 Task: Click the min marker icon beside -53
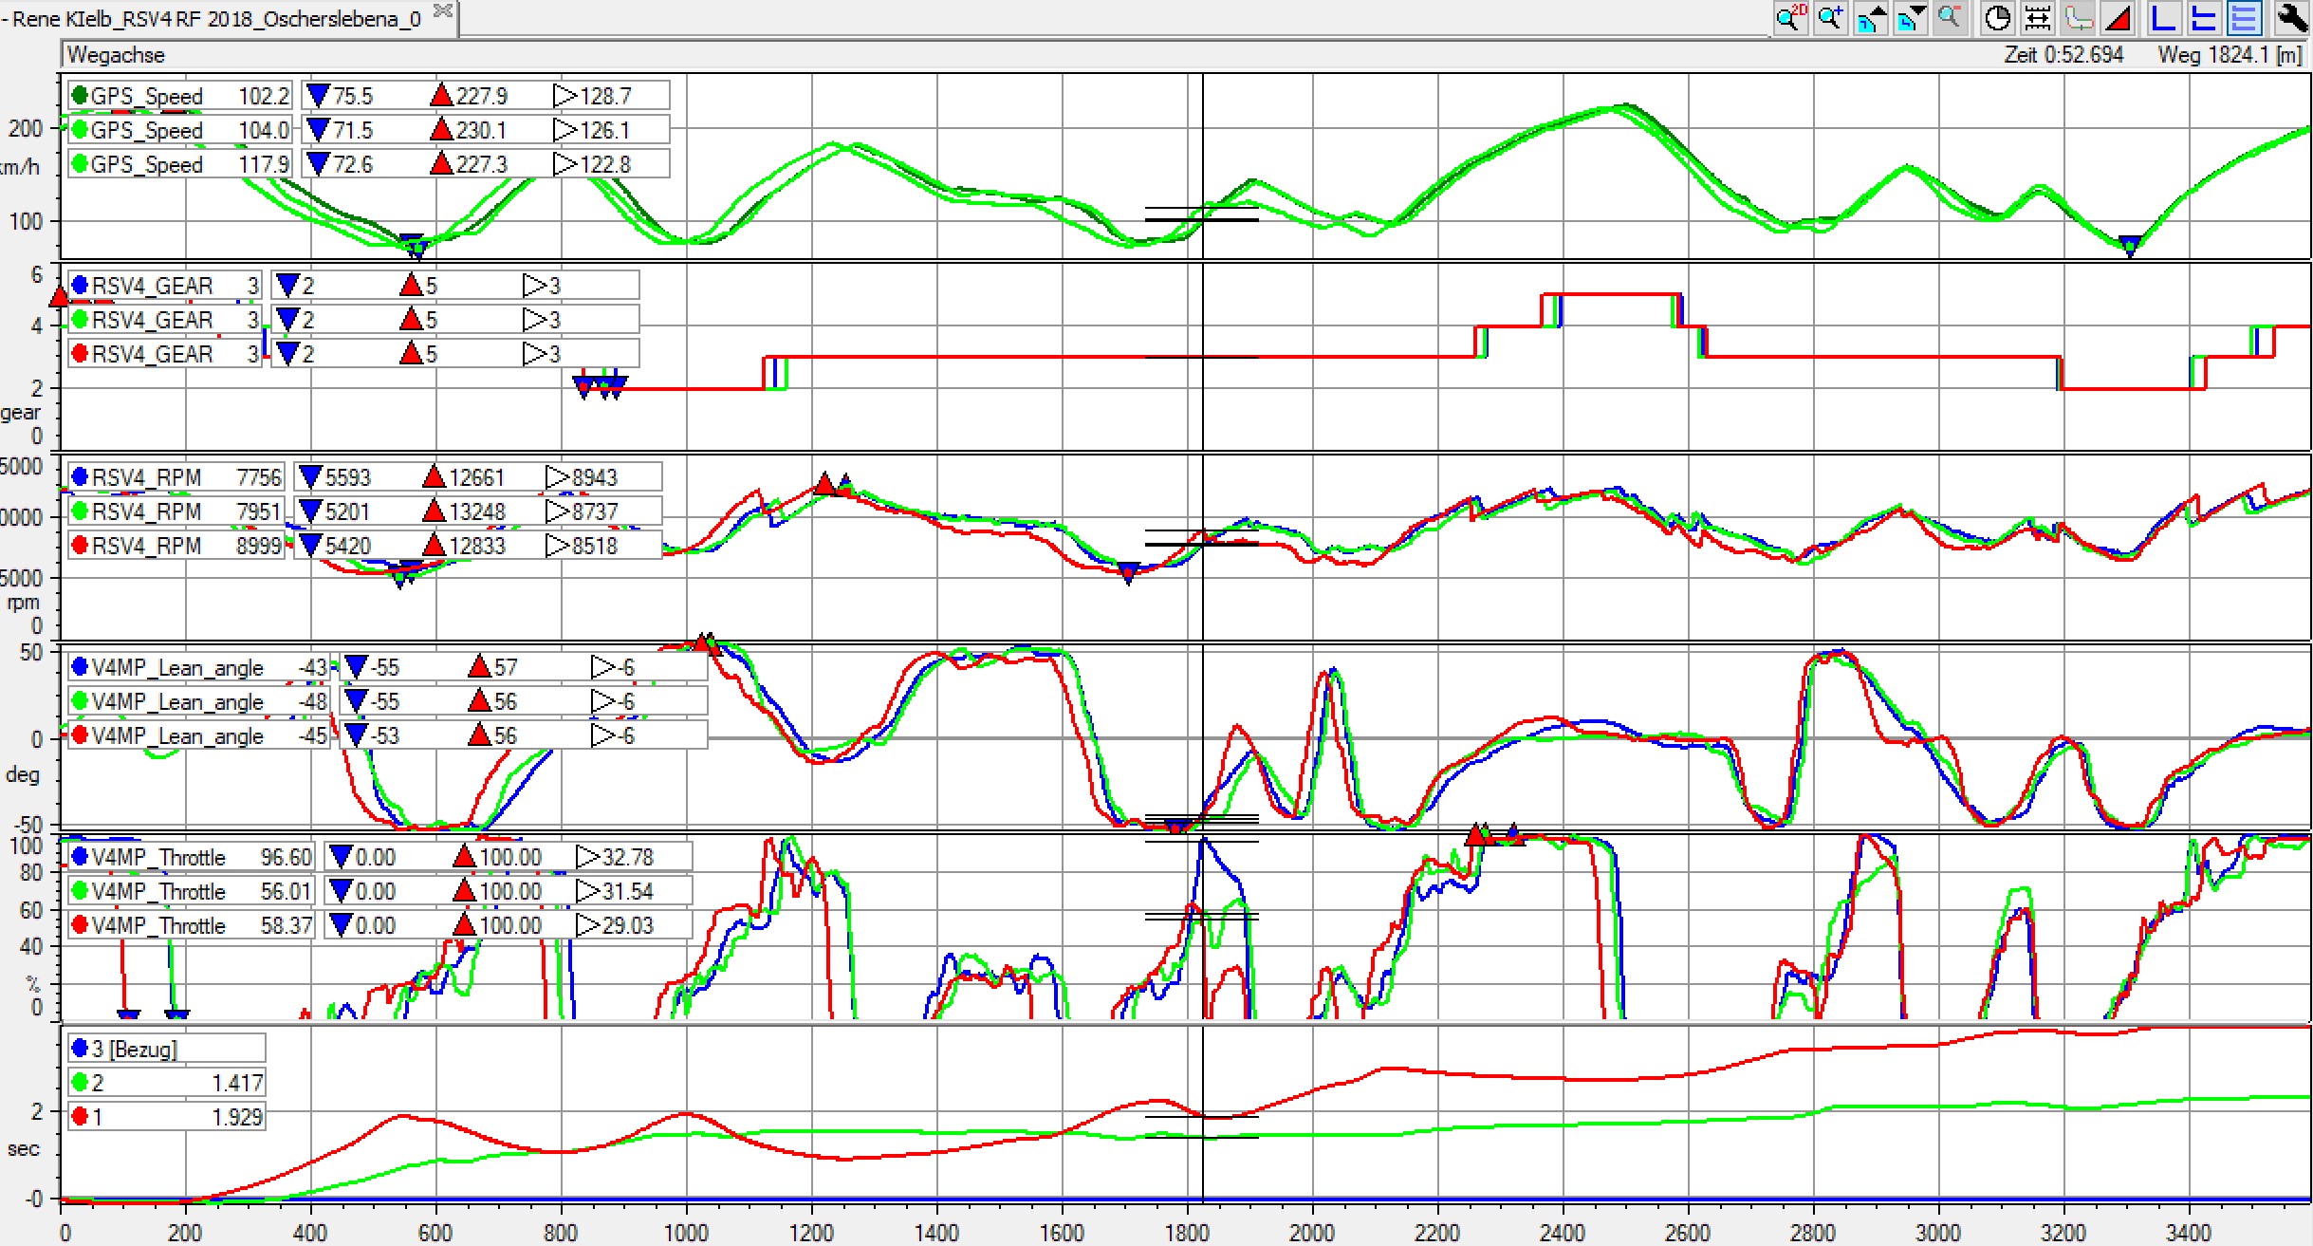point(356,735)
